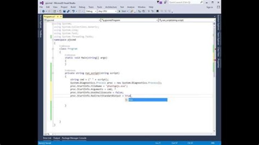Screen dimensions: 259x145
Task: Click the Find in Files toolbar icon
Action: (x=132, y=11)
